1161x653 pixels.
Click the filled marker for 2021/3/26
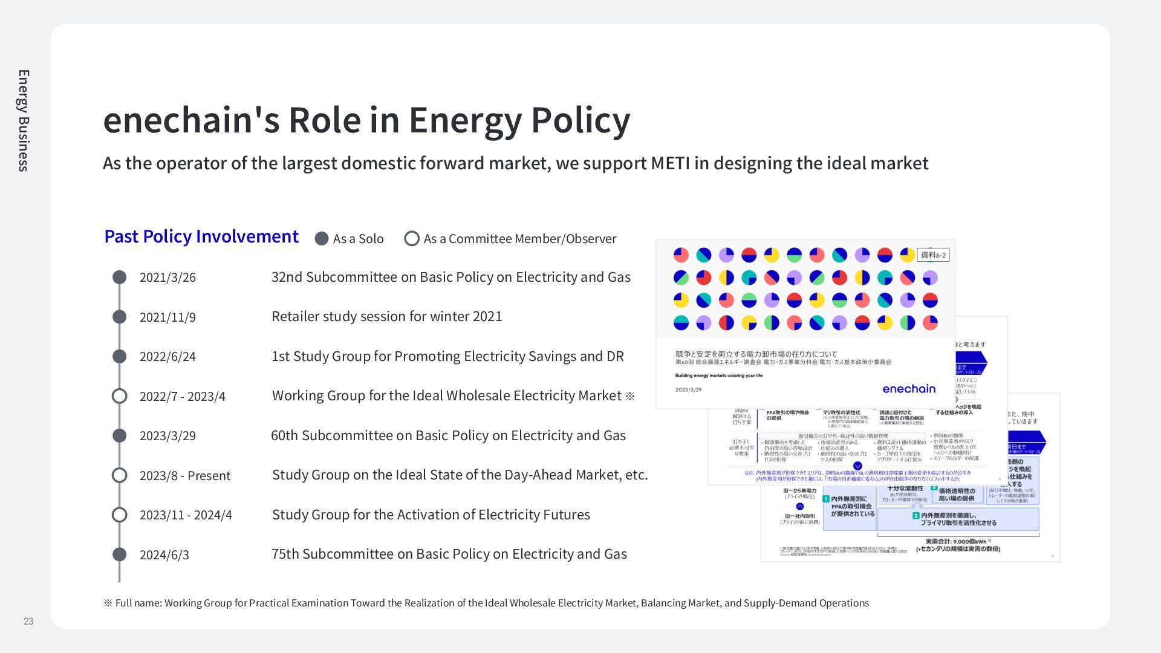click(x=120, y=277)
